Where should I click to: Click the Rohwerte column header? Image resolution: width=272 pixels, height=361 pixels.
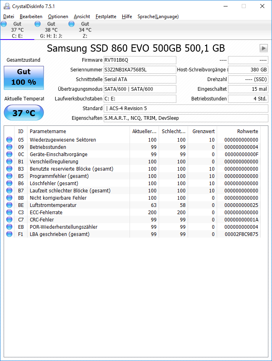pos(239,131)
